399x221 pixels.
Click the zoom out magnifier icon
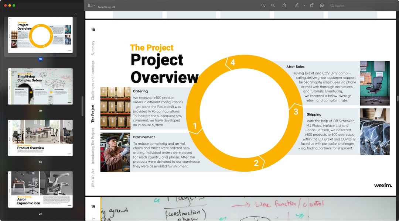point(263,6)
